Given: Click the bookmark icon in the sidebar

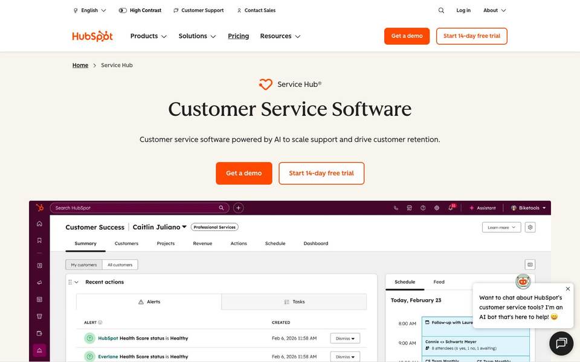Looking at the screenshot, I should (39, 241).
